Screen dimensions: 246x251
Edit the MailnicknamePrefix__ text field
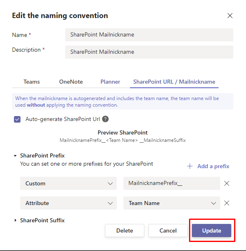click(171, 183)
